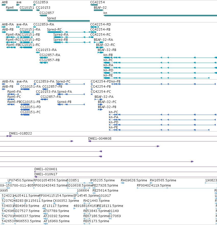
Task: Open the CG10151-PD protein label
Action: point(30,107)
